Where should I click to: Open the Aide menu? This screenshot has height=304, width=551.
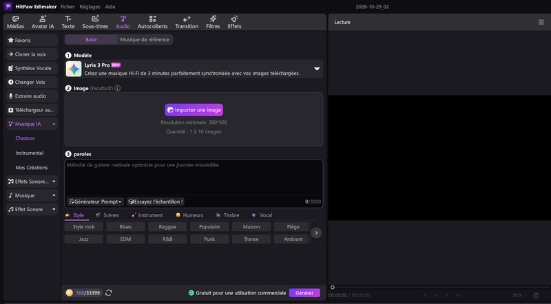point(110,7)
